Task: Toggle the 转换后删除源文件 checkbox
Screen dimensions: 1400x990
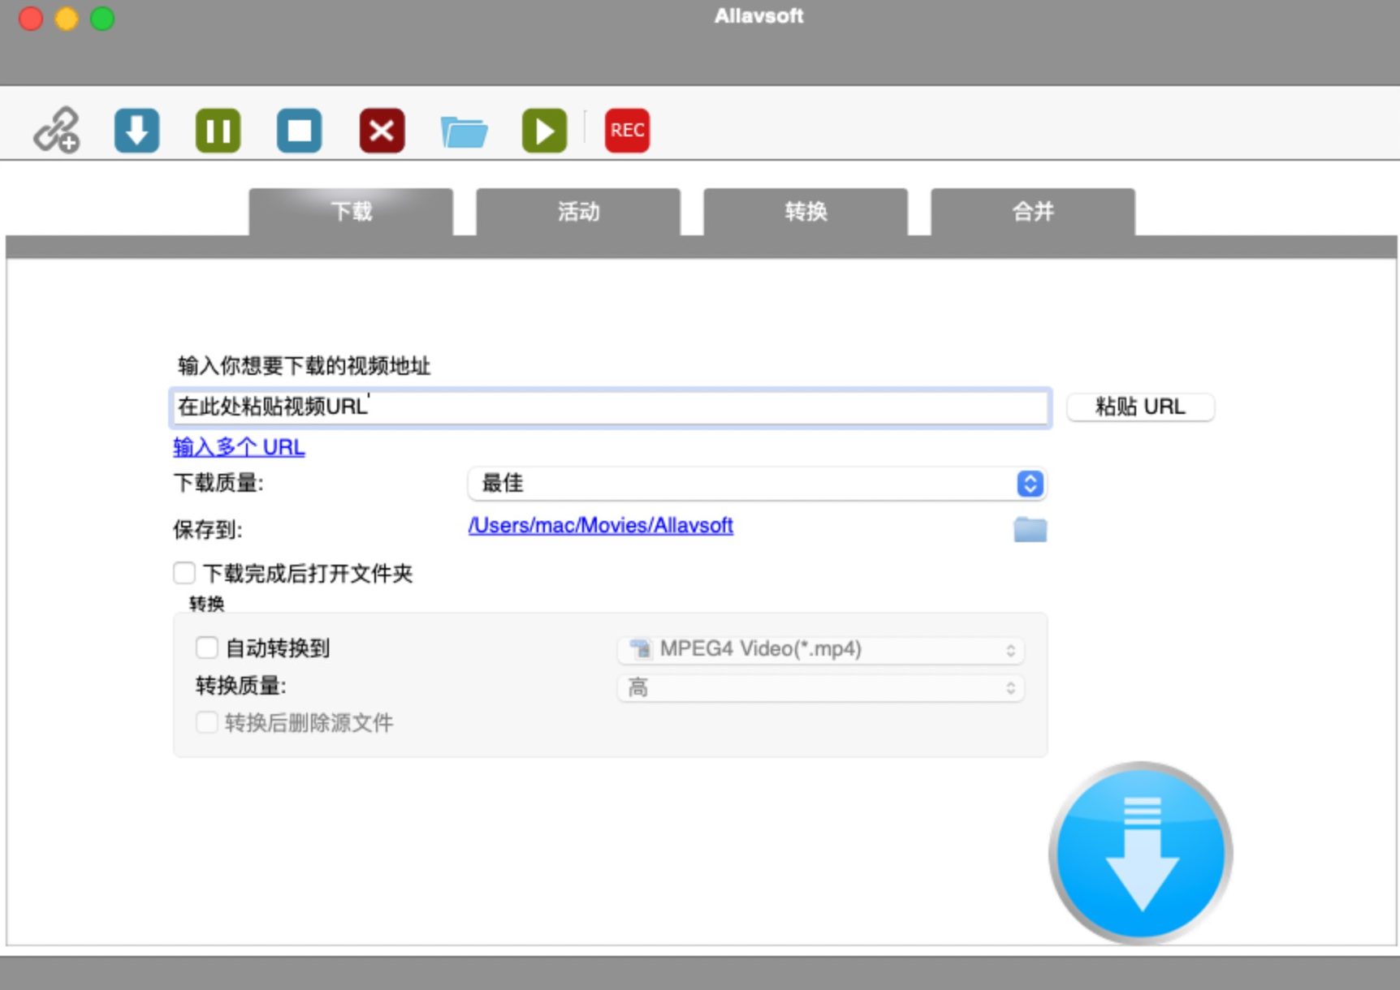Action: point(207,722)
